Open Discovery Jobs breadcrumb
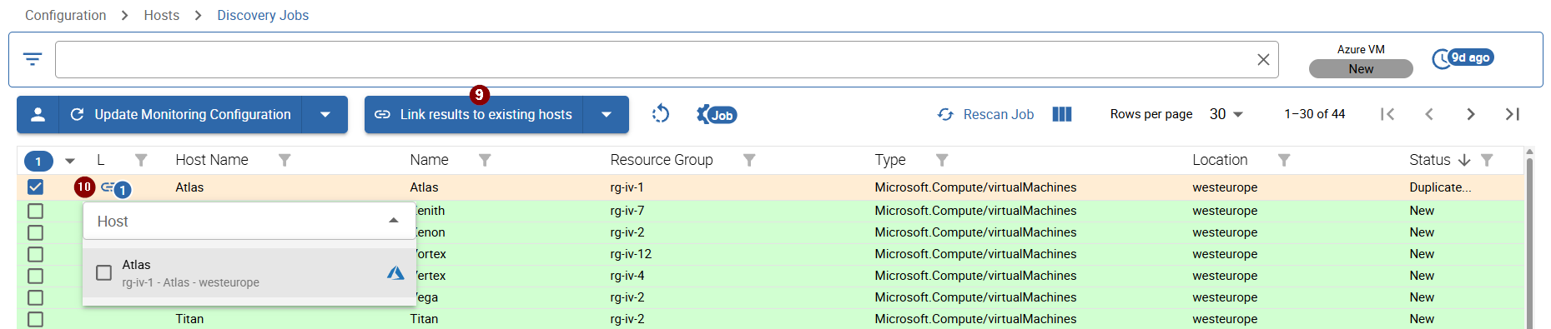 click(263, 15)
